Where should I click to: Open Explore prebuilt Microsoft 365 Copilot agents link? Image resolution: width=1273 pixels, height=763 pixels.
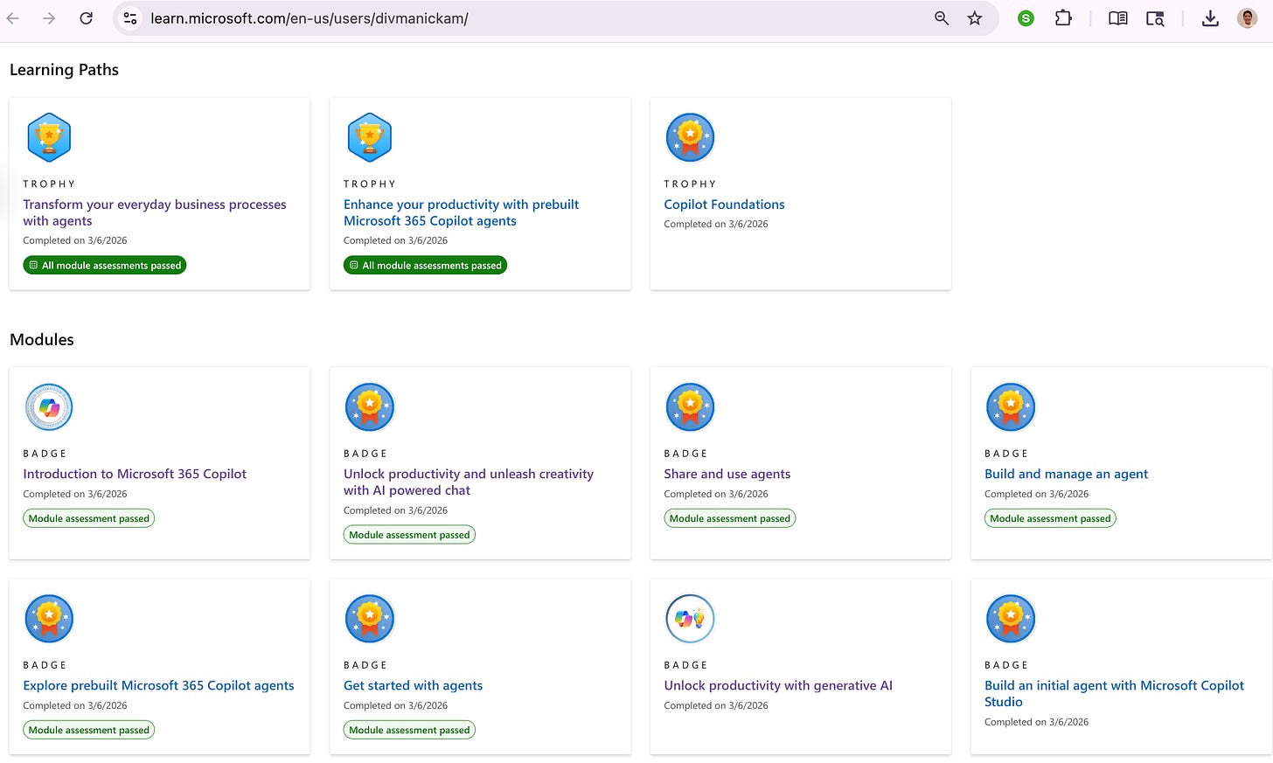click(x=158, y=685)
